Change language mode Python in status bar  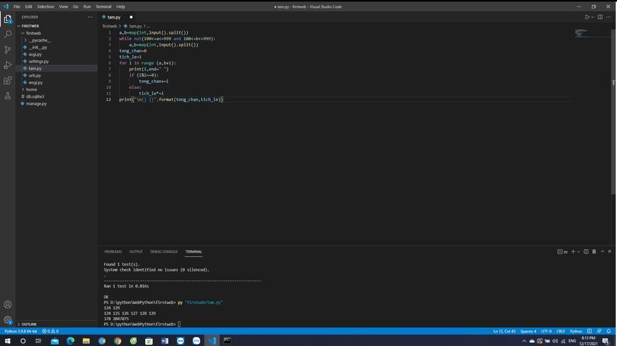[575, 331]
